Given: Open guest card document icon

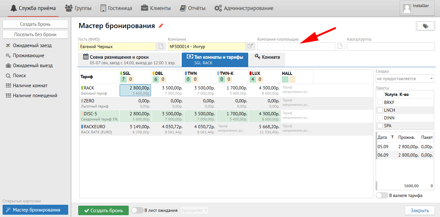Looking at the screenshot, I should click(161, 46).
